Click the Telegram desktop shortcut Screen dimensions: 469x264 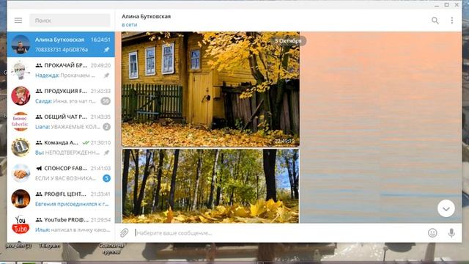click(50, 246)
